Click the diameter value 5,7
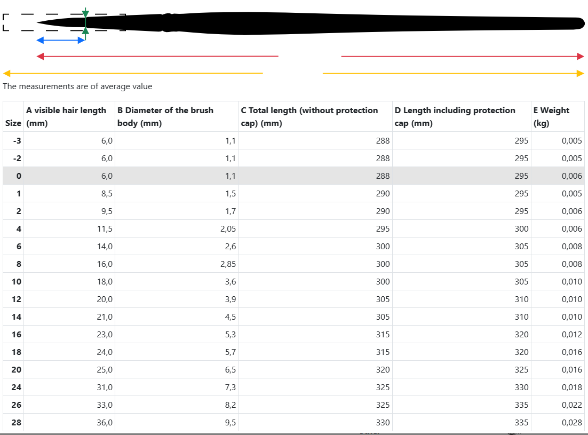The width and height of the screenshot is (588, 435). 231,352
